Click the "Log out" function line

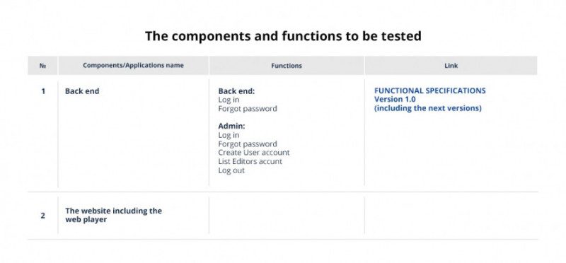231,170
